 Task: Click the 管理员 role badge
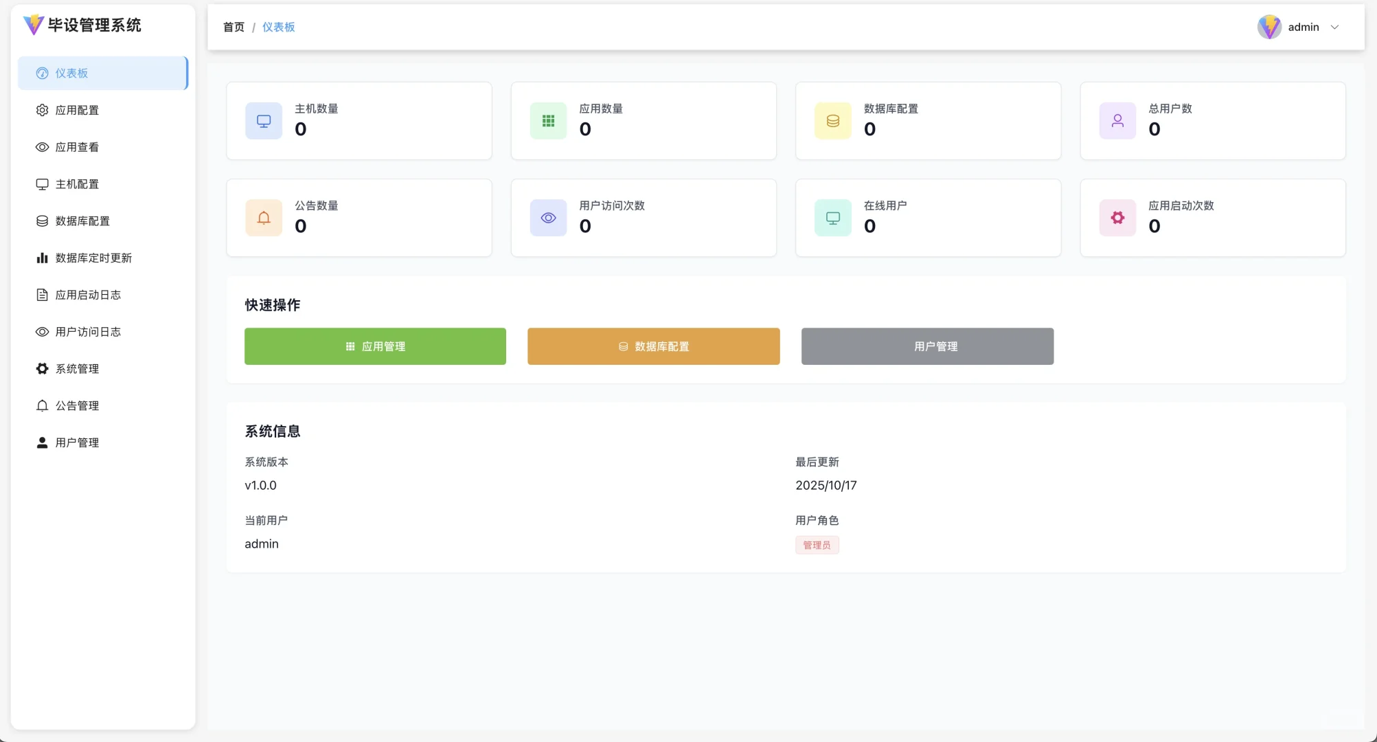(817, 545)
